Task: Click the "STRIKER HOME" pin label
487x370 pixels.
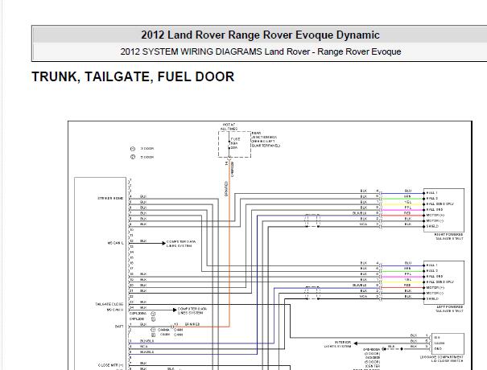Action: point(110,198)
